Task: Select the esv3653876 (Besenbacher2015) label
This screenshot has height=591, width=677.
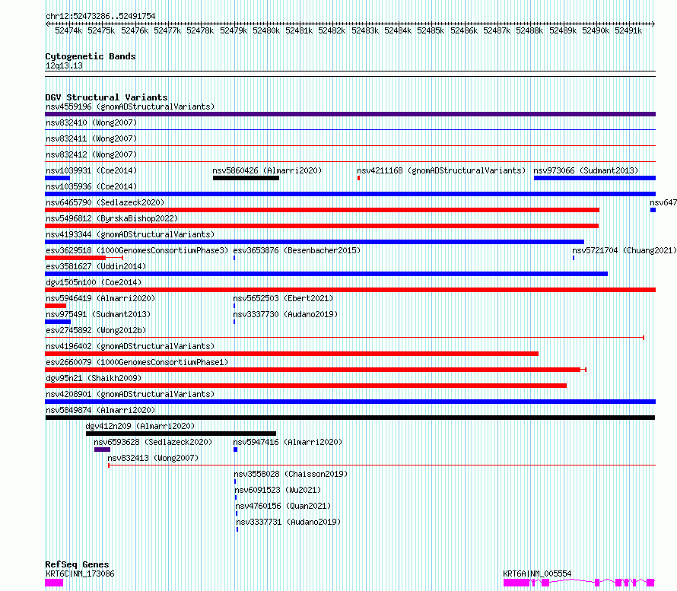Action: coord(297,250)
